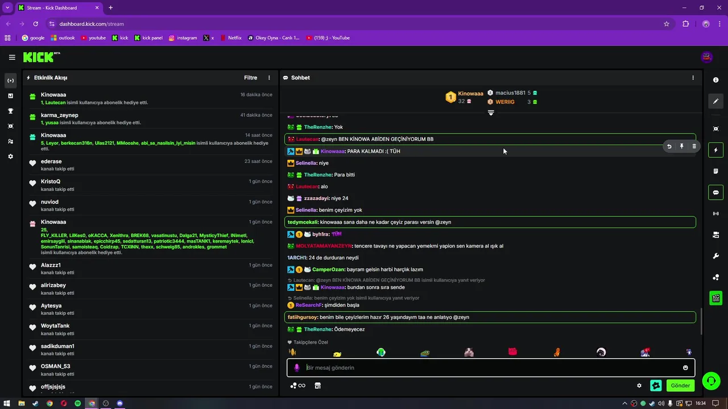Click the karma_zeynep activity entry
Image resolution: width=728 pixels, height=409 pixels.
[x=151, y=119]
